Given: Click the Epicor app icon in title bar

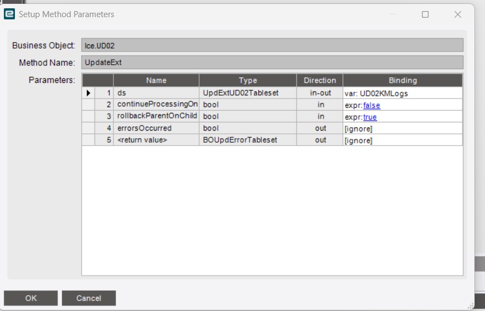Looking at the screenshot, I should pos(9,14).
